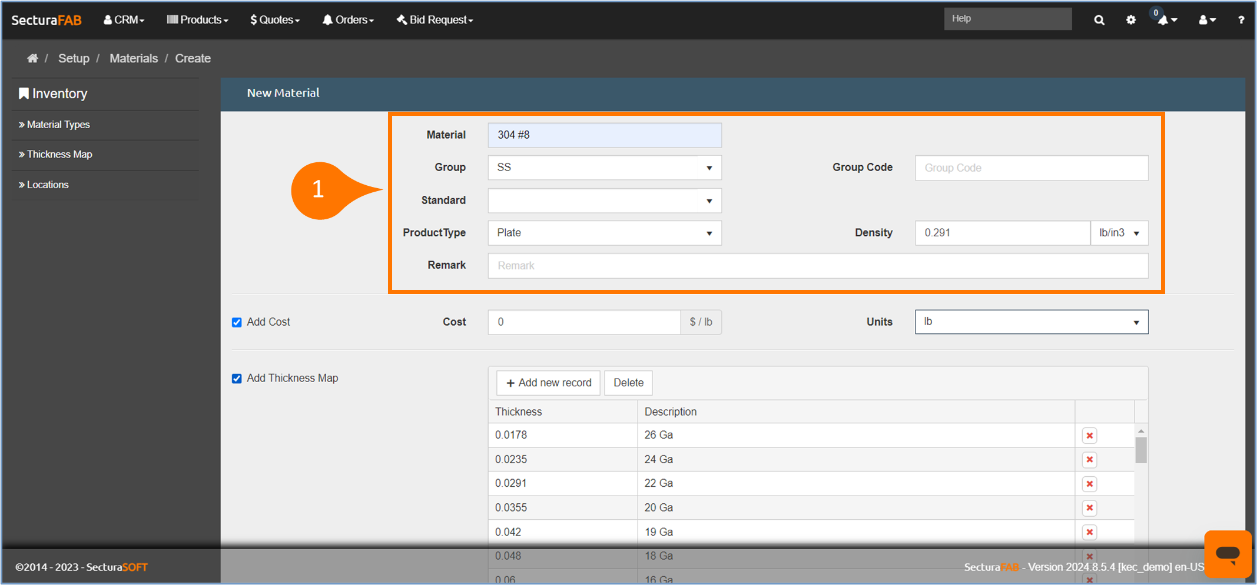Open the settings gear icon
The width and height of the screenshot is (1257, 585).
click(x=1130, y=20)
